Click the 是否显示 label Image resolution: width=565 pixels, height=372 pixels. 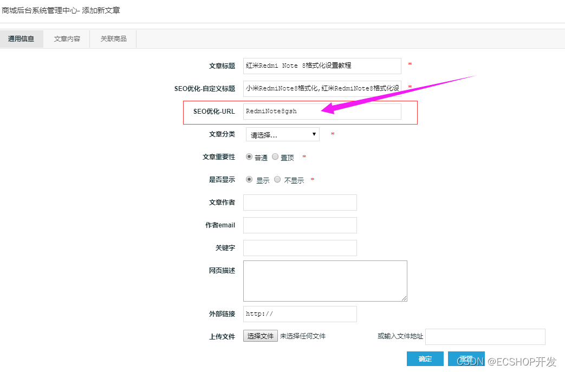click(x=222, y=180)
